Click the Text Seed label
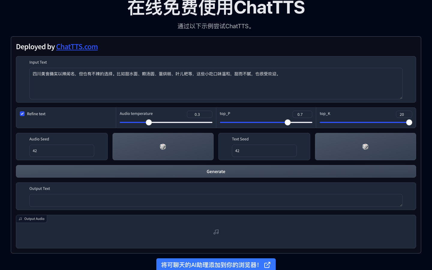432x270 pixels. coord(240,139)
